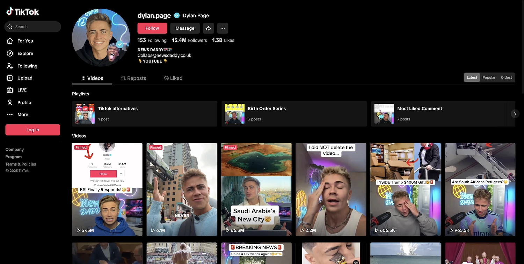This screenshot has height=264, width=524.
Task: Follow the dylan.page account
Action: pyautogui.click(x=152, y=28)
